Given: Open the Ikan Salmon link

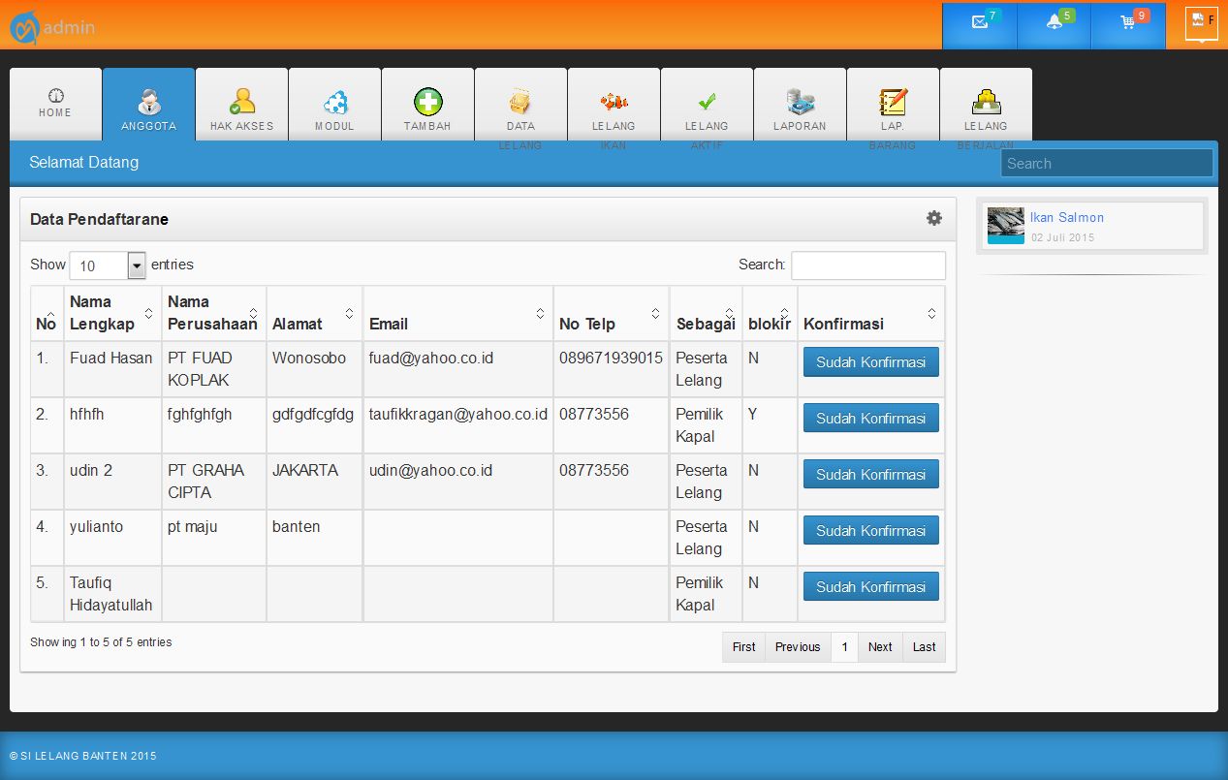Looking at the screenshot, I should click(x=1066, y=217).
